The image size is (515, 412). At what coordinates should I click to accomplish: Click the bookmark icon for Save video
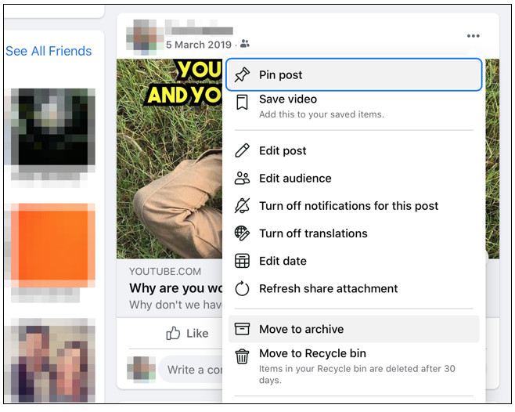tap(243, 102)
